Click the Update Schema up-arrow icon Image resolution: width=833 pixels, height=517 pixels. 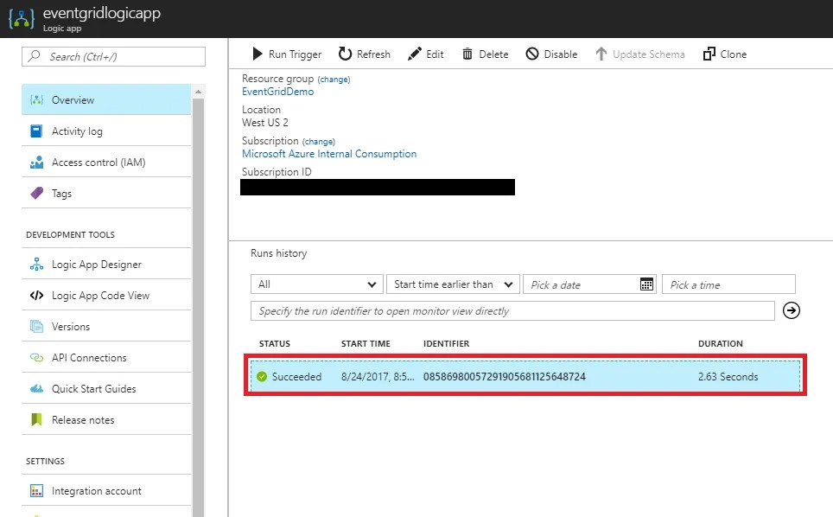point(601,54)
